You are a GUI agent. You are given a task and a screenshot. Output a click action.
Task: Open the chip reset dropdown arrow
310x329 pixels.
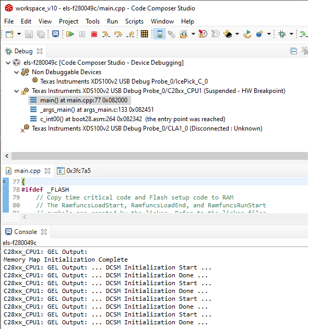tap(237, 34)
